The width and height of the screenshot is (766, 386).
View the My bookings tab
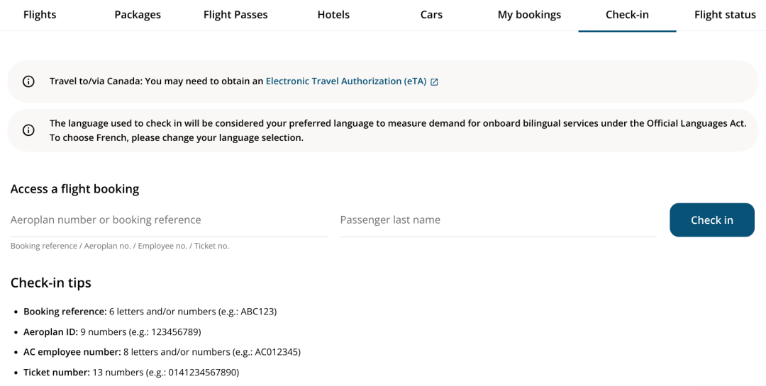pyautogui.click(x=530, y=15)
